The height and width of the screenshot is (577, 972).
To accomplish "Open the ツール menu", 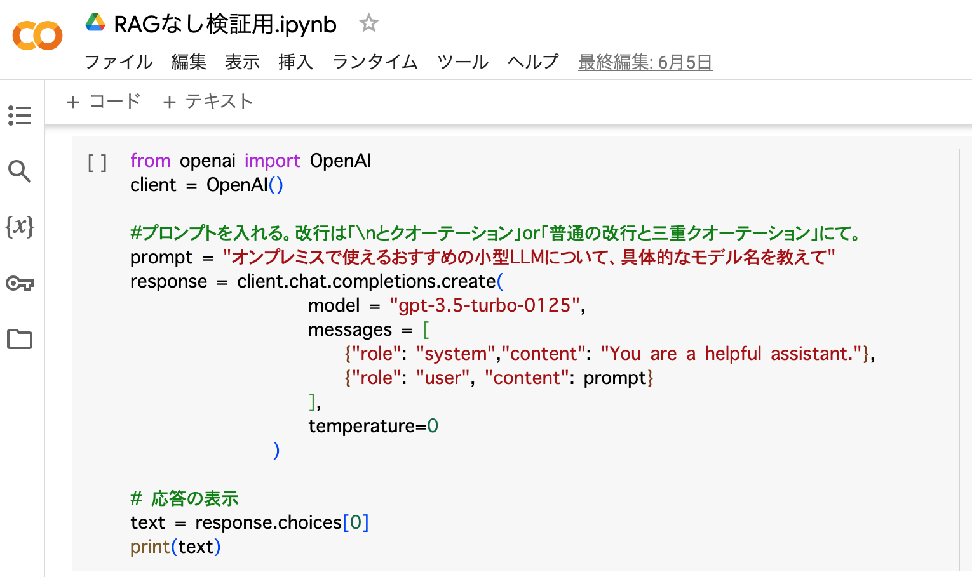I will 462,62.
